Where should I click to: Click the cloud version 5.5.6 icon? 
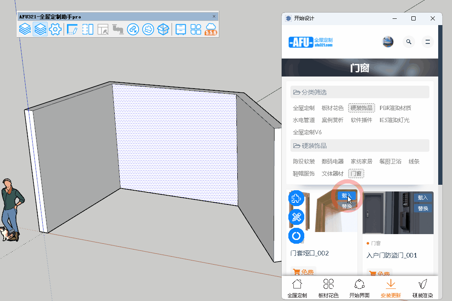coord(211,29)
